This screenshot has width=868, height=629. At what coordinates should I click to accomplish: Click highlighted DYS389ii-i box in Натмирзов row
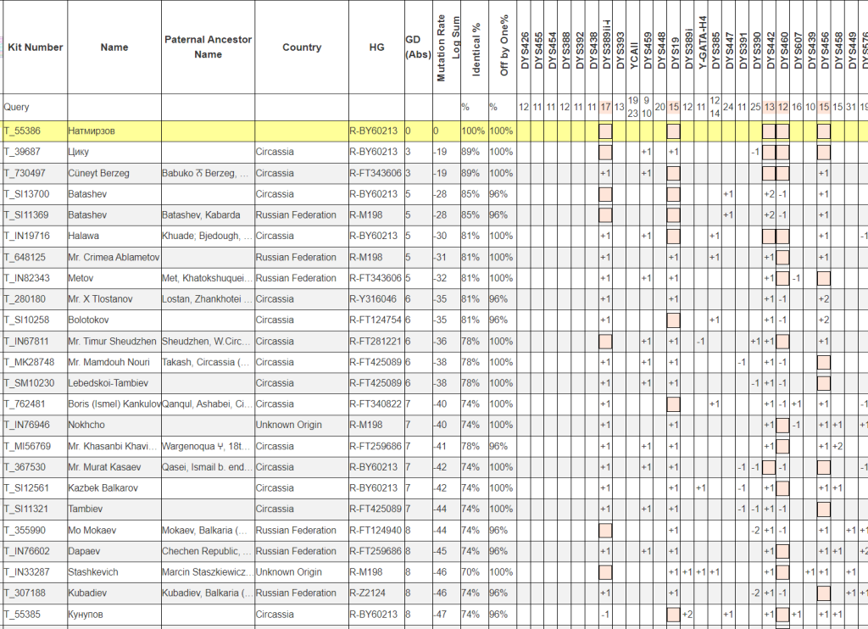tap(605, 131)
